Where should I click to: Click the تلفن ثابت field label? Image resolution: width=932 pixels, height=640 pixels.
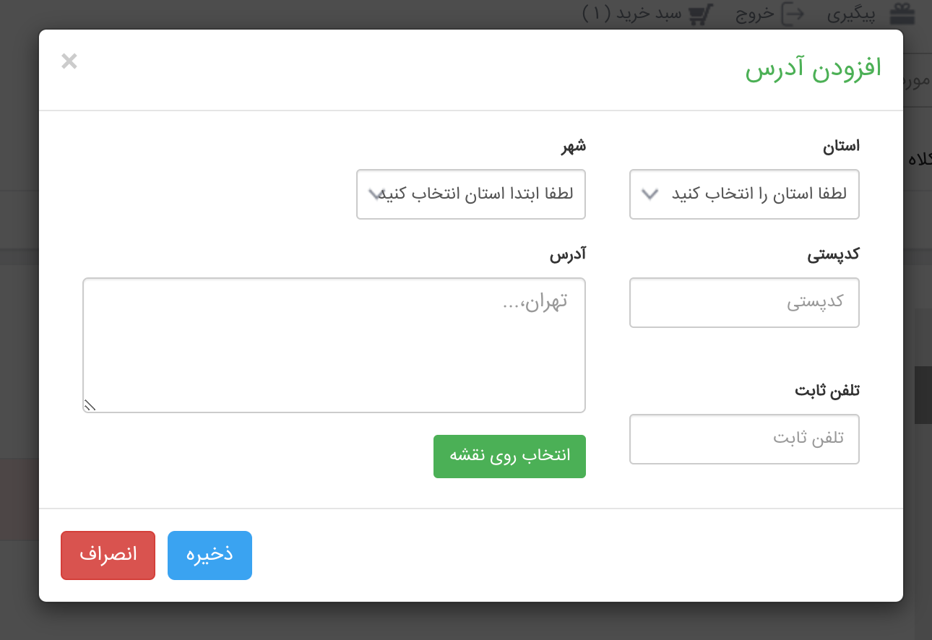tap(827, 391)
